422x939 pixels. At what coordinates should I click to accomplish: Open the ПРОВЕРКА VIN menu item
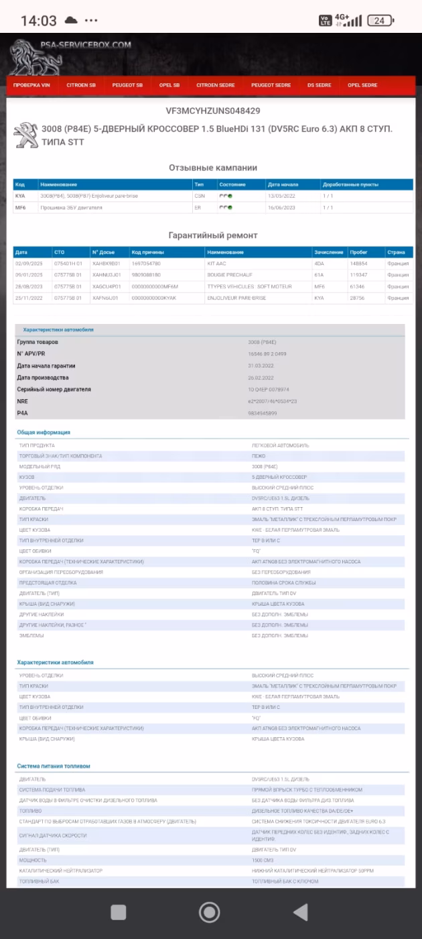[31, 85]
